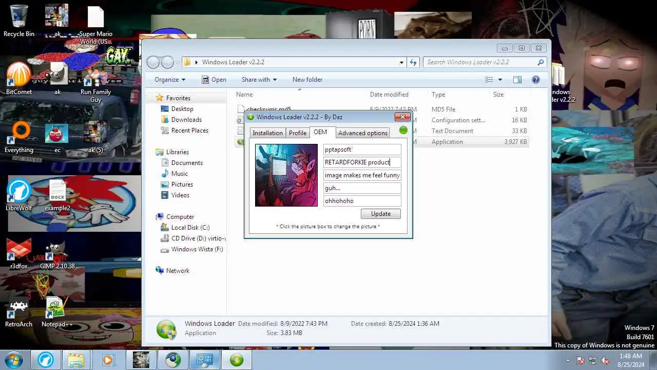
Task: Select the example2 DOCX file icon
Action: pos(57,194)
